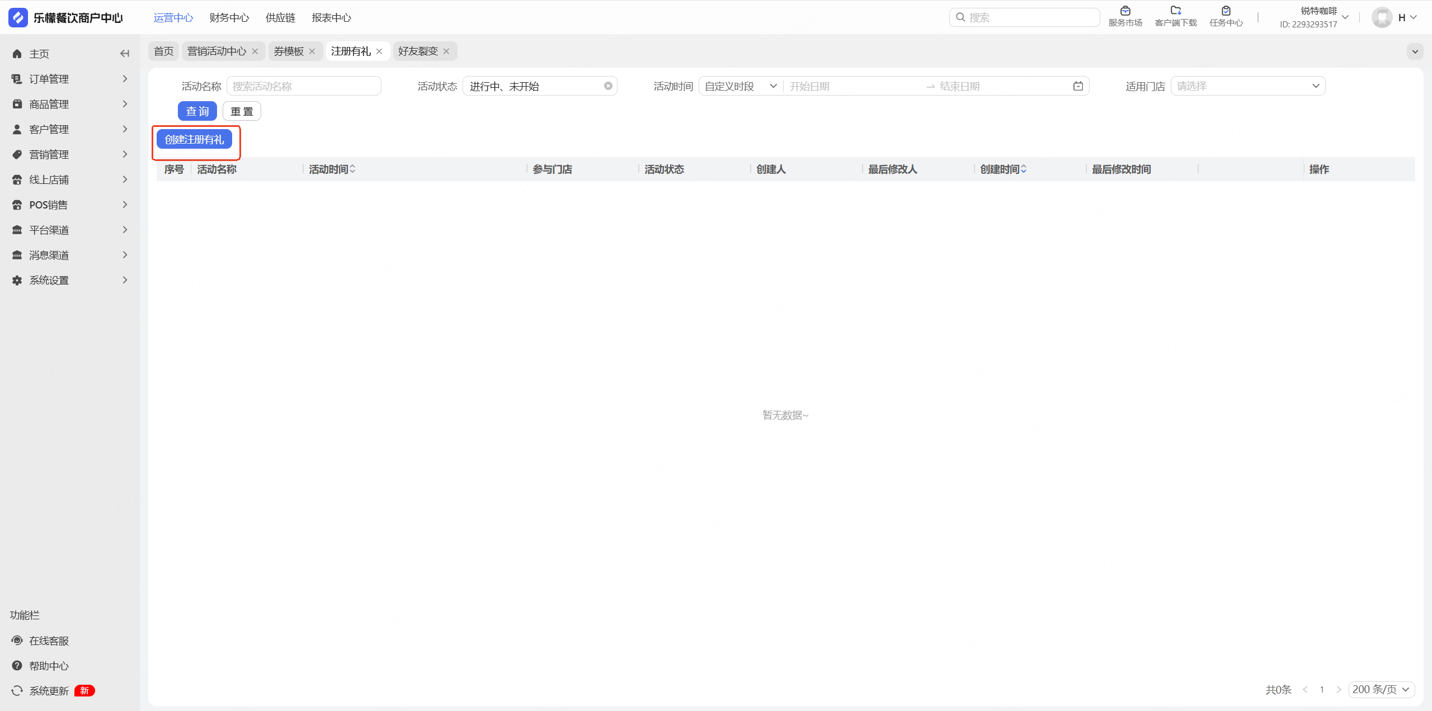Sort by 活动时间 column arrows
This screenshot has height=711, width=1432.
[x=352, y=169]
